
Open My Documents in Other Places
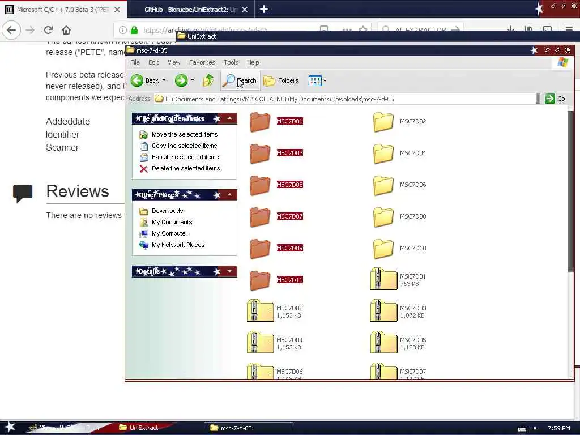(172, 222)
